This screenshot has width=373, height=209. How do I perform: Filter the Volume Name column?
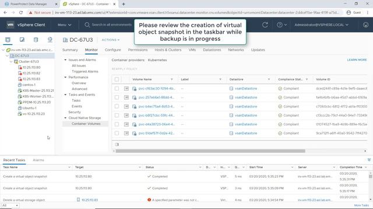pos(172,80)
